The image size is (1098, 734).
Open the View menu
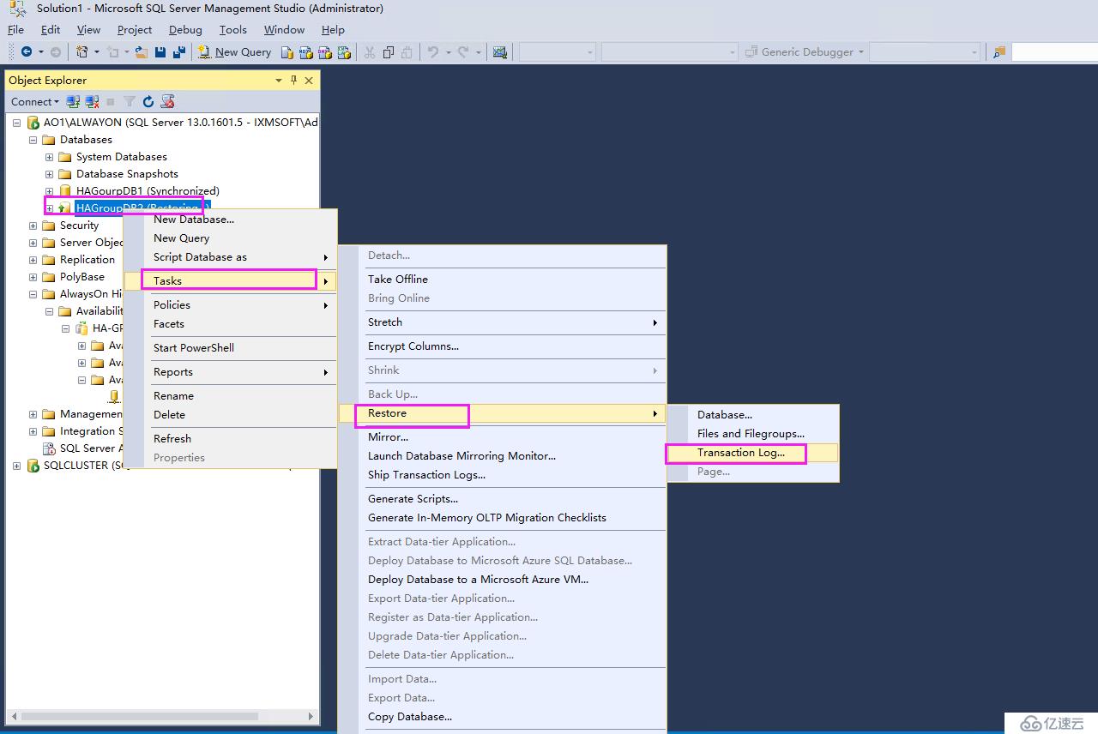(x=89, y=29)
